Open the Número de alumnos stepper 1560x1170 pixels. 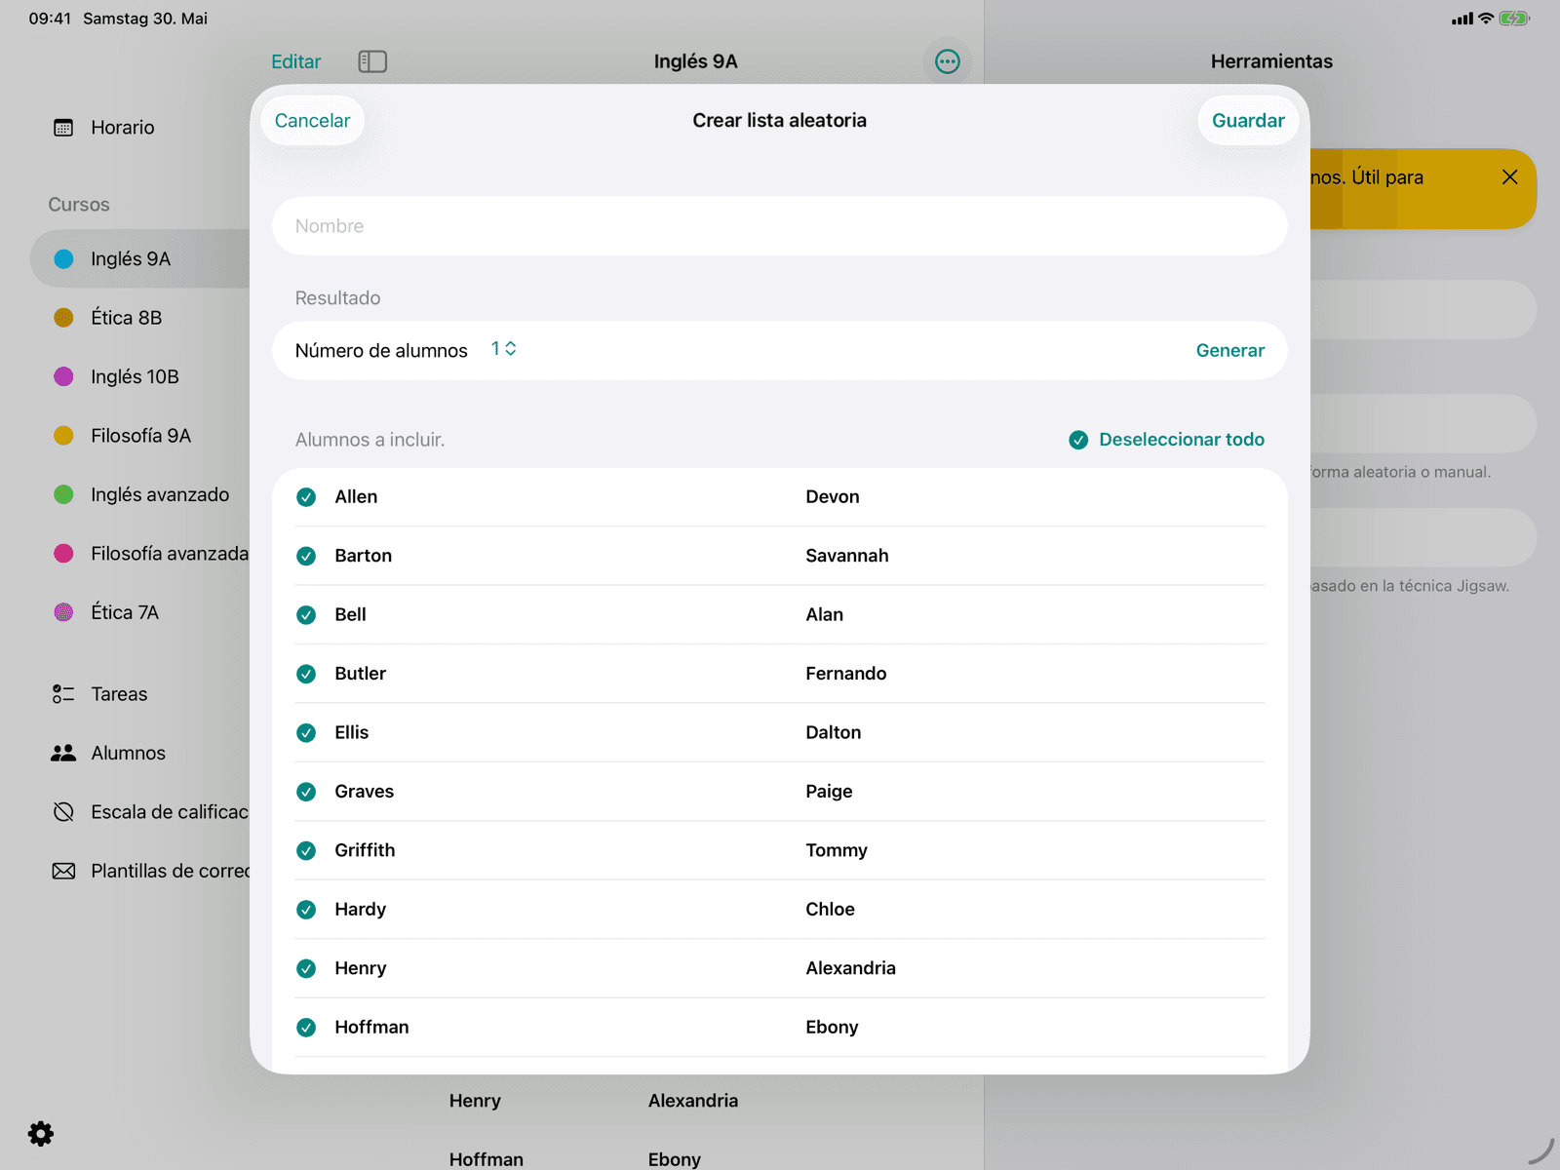pos(503,349)
